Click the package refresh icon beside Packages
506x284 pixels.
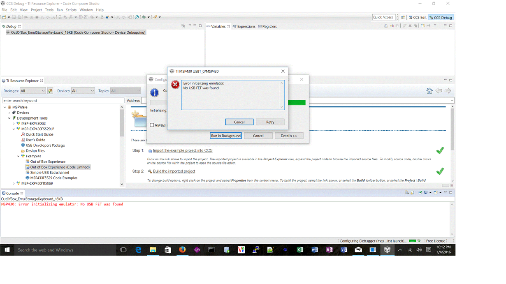(x=50, y=91)
